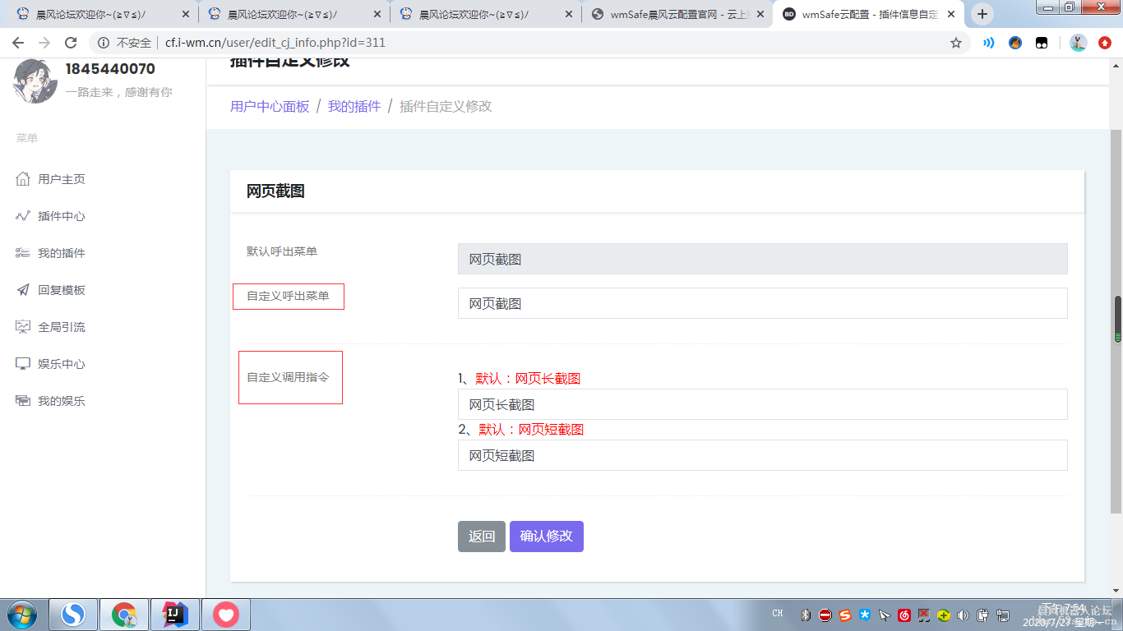Select the 插件中心 sidebar icon
Image resolution: width=1123 pixels, height=631 pixels.
tap(23, 215)
